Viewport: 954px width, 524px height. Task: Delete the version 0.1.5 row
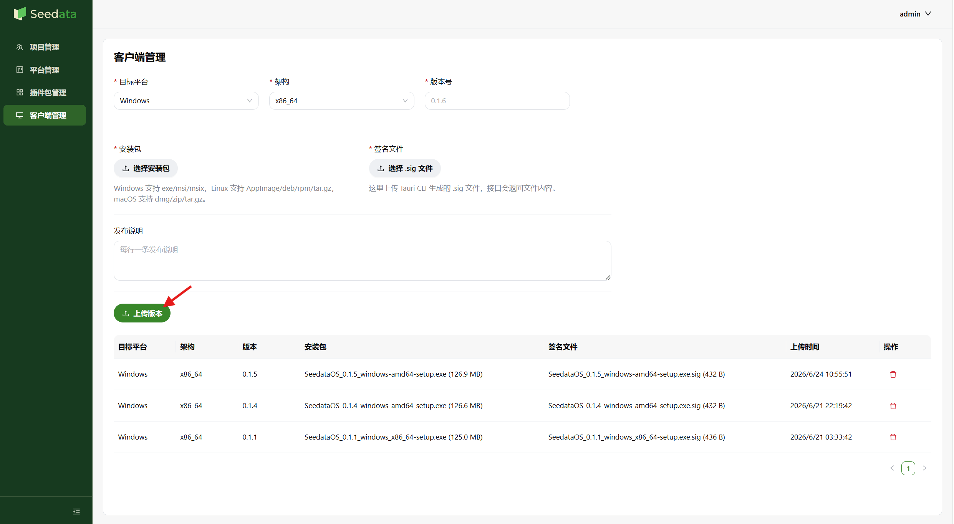pos(893,374)
